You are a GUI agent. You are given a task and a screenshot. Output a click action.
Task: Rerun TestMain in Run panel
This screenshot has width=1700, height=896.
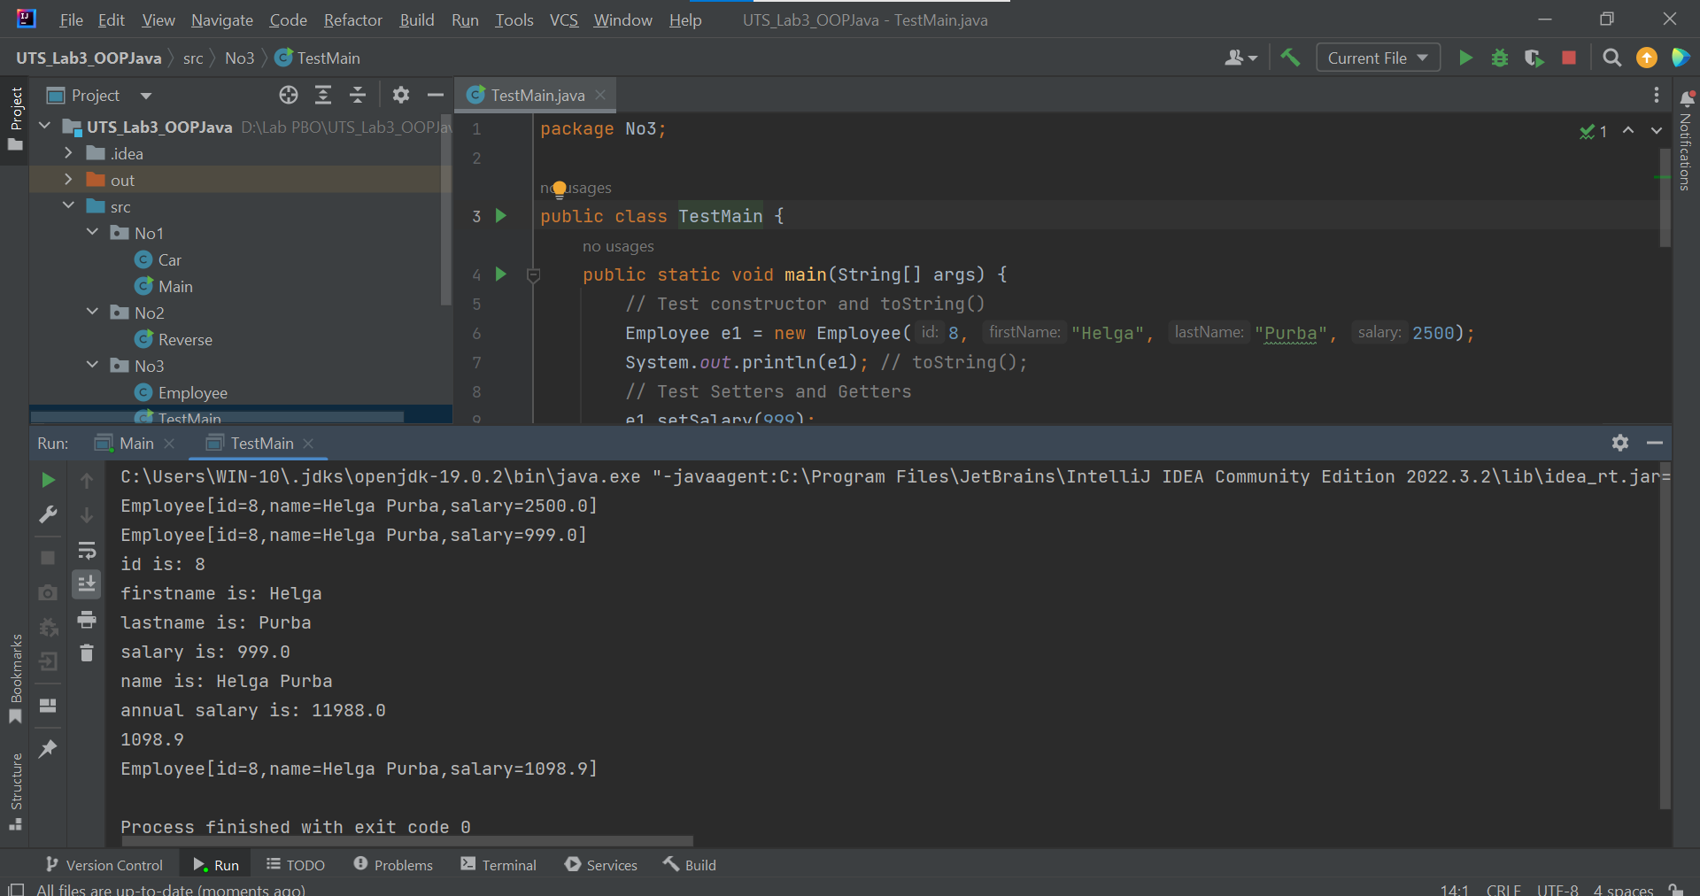pyautogui.click(x=49, y=480)
